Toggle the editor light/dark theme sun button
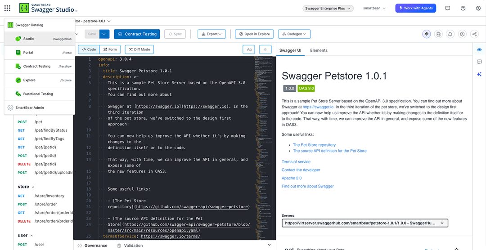 [265, 49]
